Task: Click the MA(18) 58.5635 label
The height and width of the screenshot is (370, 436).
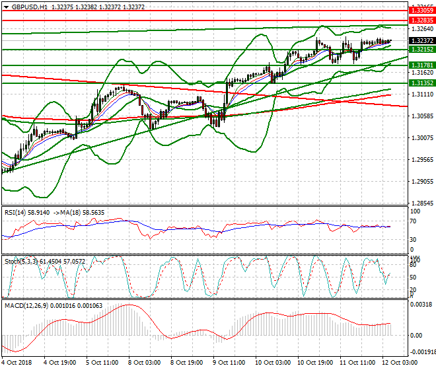Action: click(x=82, y=213)
